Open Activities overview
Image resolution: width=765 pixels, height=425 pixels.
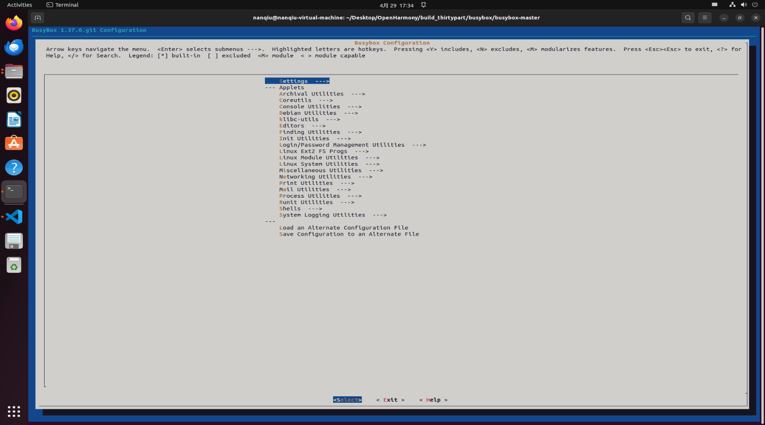pos(19,5)
